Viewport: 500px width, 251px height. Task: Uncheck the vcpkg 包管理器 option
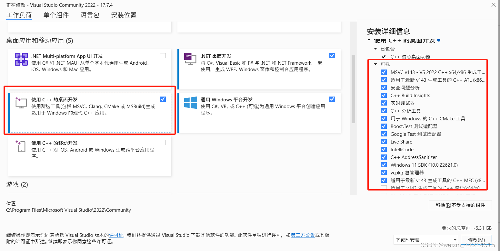(x=384, y=172)
